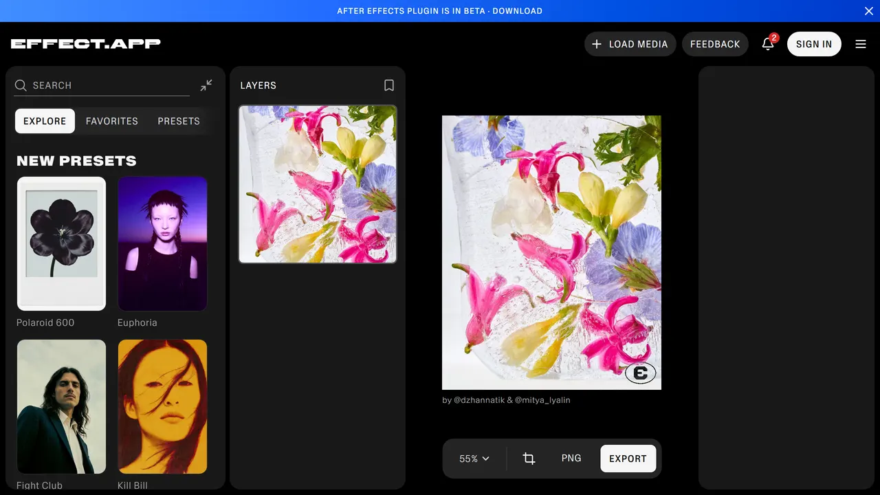Viewport: 880px width, 495px height.
Task: Export the image
Action: pos(628,459)
